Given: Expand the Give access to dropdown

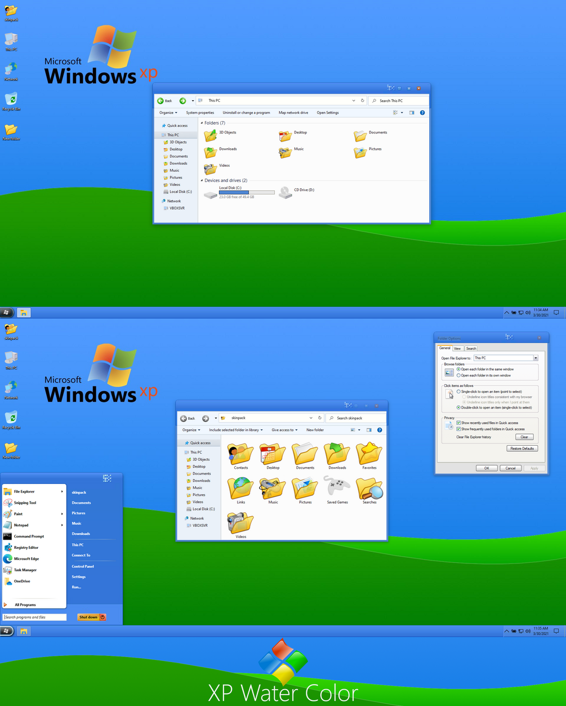Looking at the screenshot, I should click(284, 430).
